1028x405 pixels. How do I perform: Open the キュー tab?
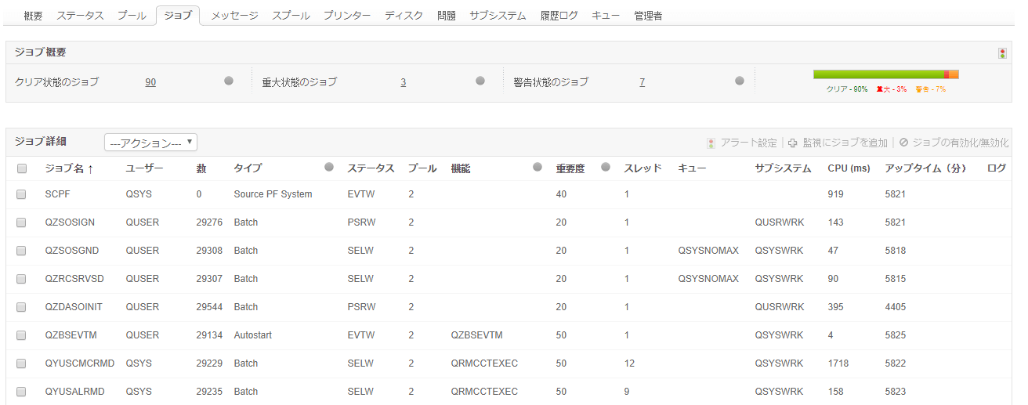pyautogui.click(x=606, y=16)
